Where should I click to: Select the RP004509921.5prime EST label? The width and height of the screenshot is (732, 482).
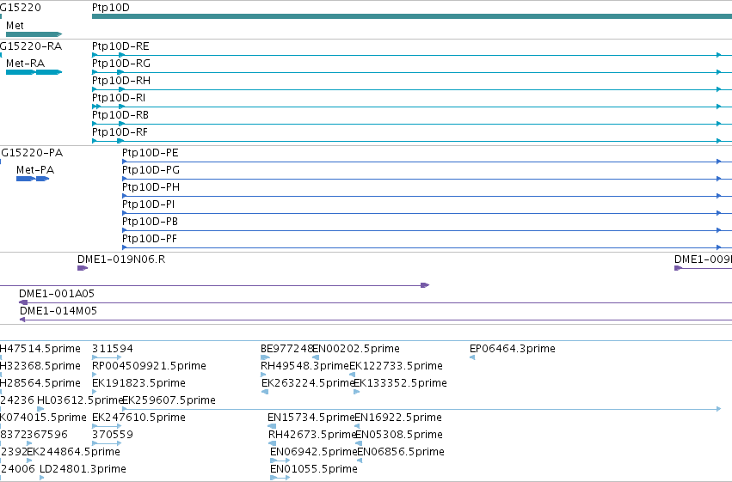[149, 366]
